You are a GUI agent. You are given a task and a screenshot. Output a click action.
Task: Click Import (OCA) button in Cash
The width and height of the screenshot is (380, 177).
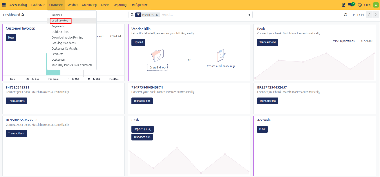click(x=142, y=129)
